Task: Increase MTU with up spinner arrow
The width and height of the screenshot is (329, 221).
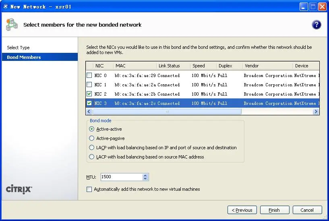Action: pyautogui.click(x=145, y=175)
